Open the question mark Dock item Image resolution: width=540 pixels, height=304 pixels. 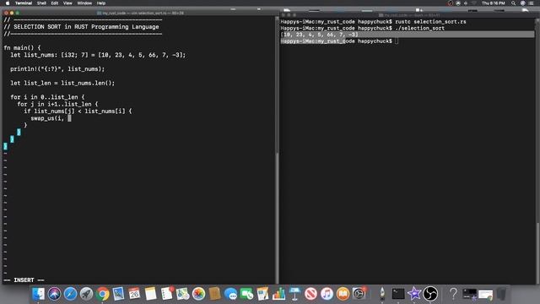(453, 294)
